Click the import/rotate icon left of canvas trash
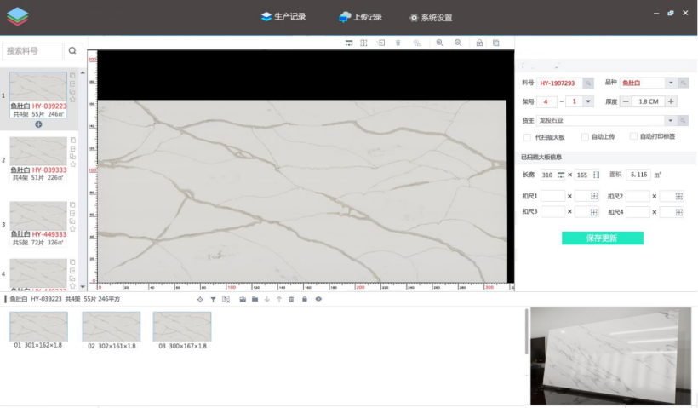The height and width of the screenshot is (408, 698). pos(380,43)
